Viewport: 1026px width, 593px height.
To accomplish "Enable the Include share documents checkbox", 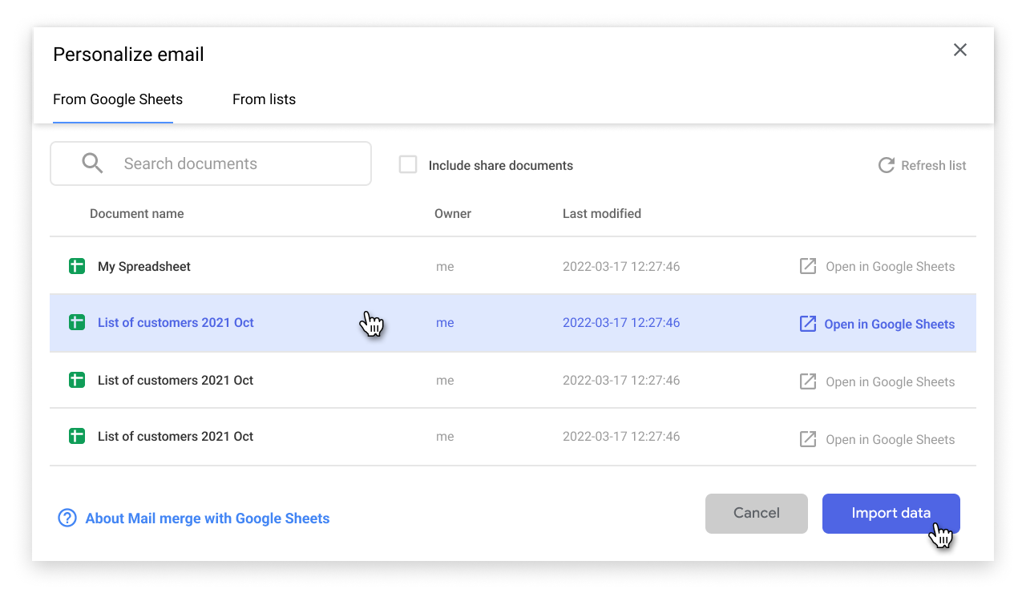I will pos(408,163).
